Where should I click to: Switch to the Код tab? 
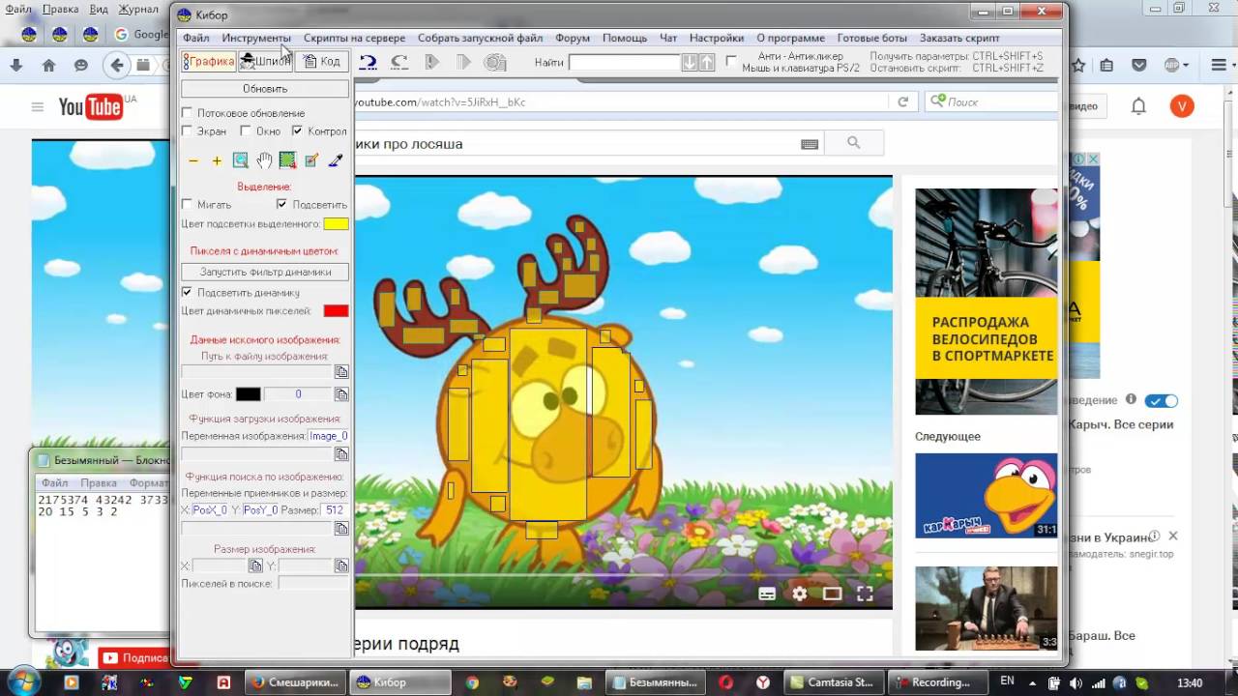[x=322, y=62]
